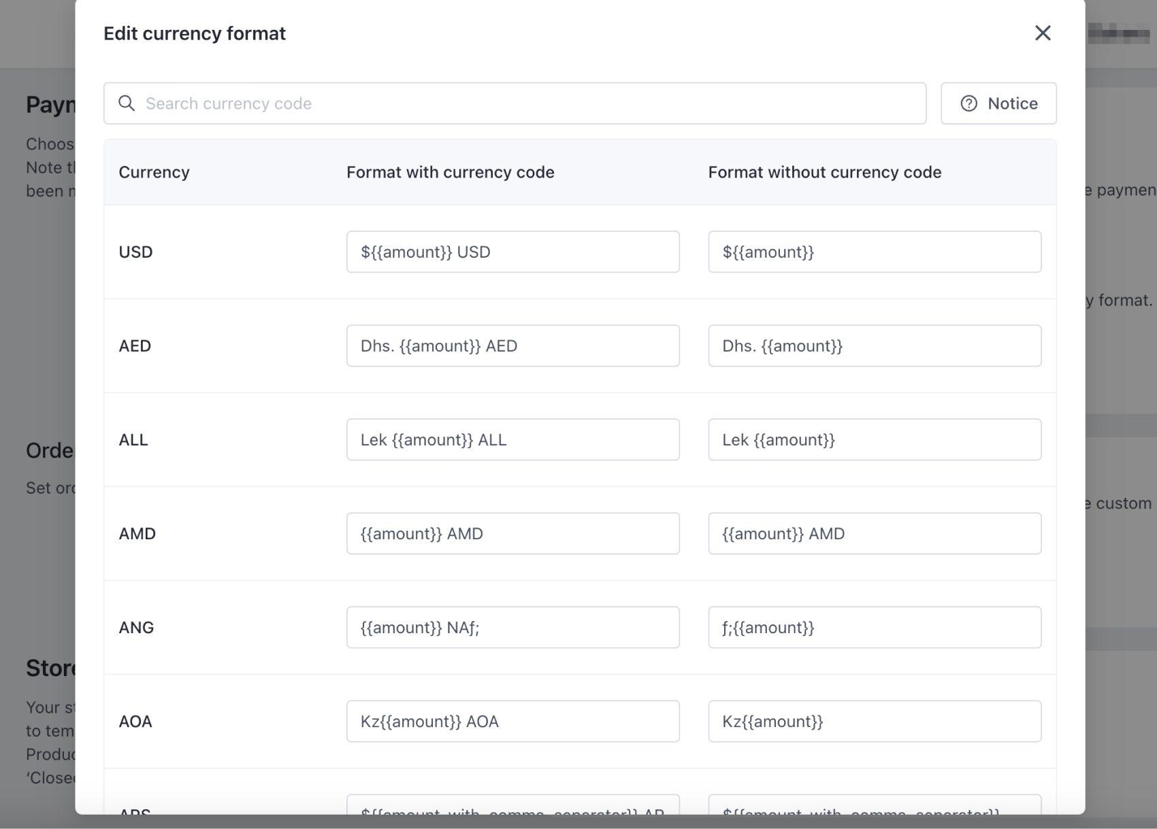Edit the AOA format with currency code
Image resolution: width=1157 pixels, height=829 pixels.
(513, 721)
